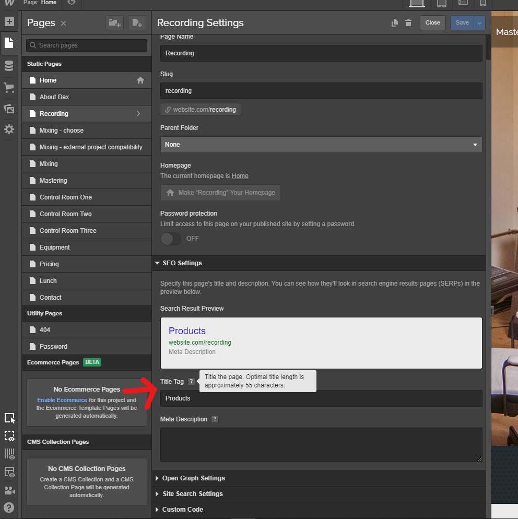
Task: Toggle the X-ray mode layout eye icon
Action: [x=9, y=473]
